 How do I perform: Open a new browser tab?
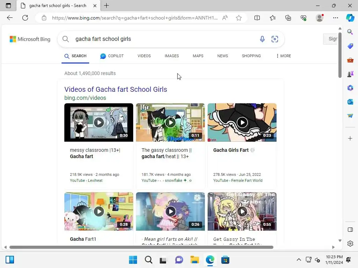(106, 6)
